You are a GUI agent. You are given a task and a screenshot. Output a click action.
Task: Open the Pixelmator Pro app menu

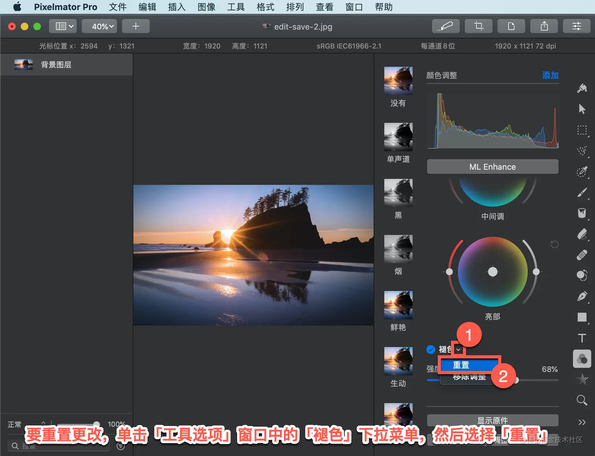tap(65, 7)
